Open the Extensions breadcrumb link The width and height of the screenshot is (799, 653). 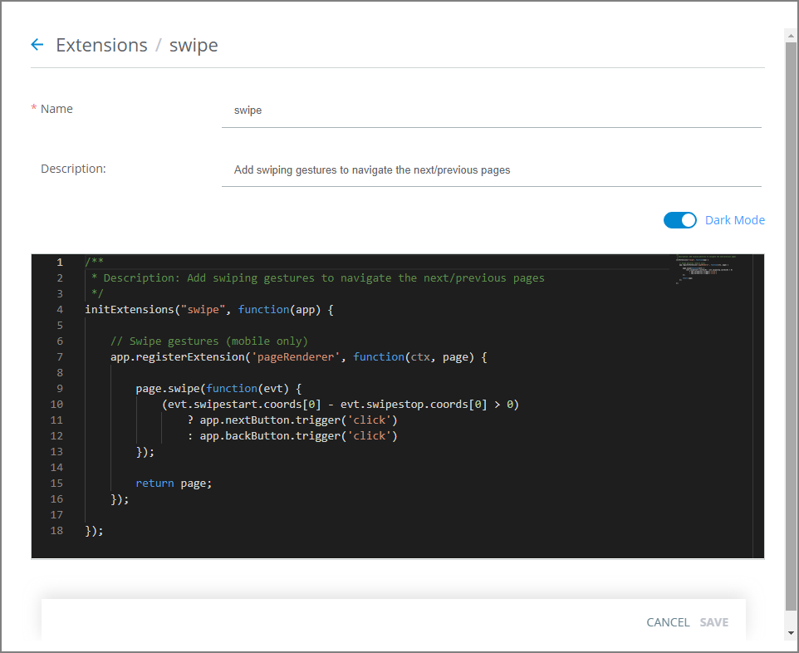coord(101,45)
